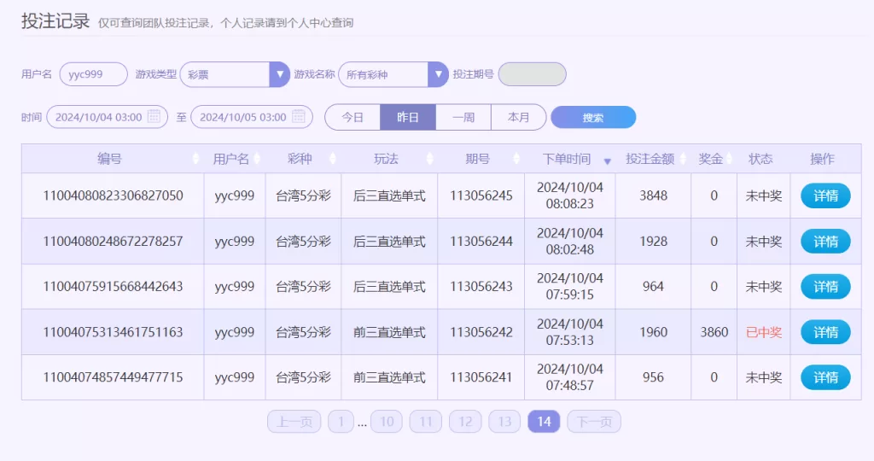Viewport: 874px width, 461px height.
Task: Sort by 编号 column arrows
Action: 195,159
